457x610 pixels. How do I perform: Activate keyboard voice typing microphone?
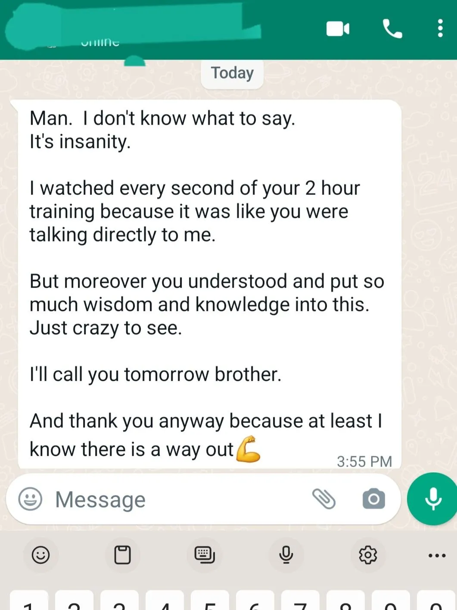click(x=286, y=555)
